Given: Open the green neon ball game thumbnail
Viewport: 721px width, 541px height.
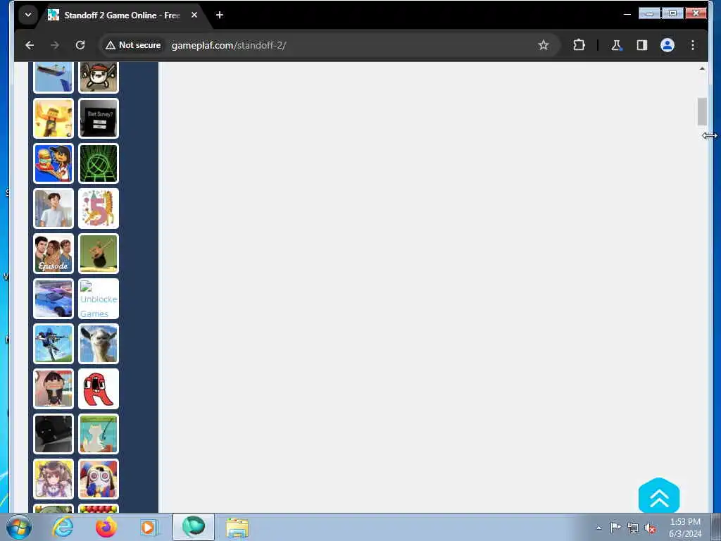Looking at the screenshot, I should [x=99, y=163].
